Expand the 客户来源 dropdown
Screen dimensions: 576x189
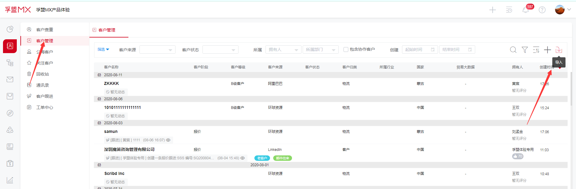(157, 50)
